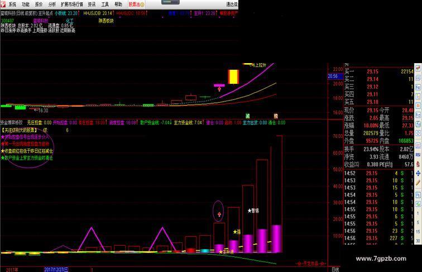Click the Fo icon in right sidebar
422x272 pixels.
(418, 88)
